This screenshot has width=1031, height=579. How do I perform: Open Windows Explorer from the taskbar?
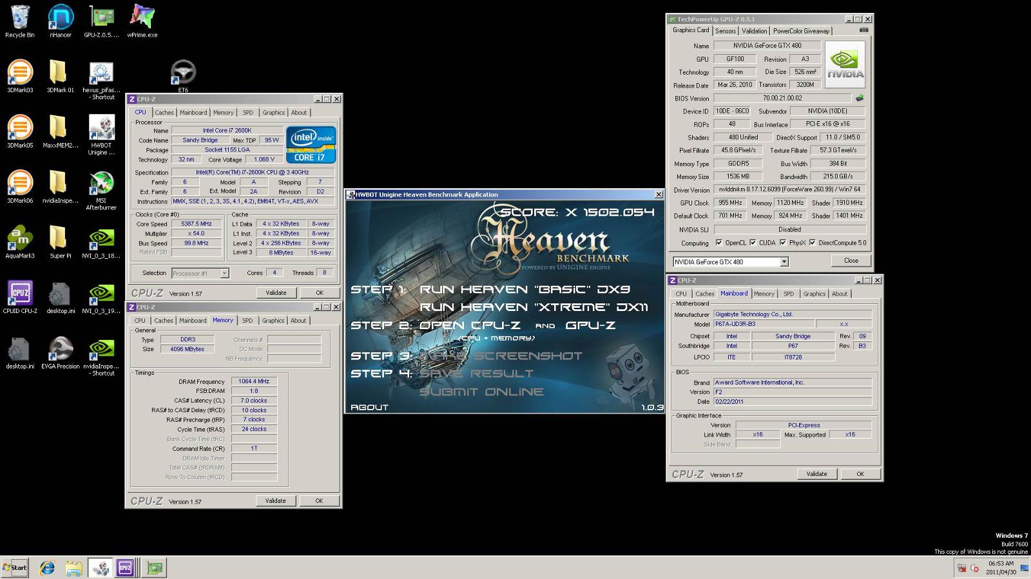click(x=73, y=568)
